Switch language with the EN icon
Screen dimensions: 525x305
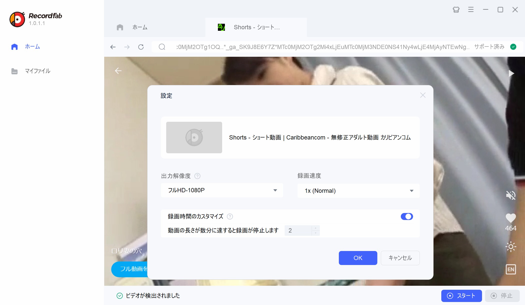511,269
